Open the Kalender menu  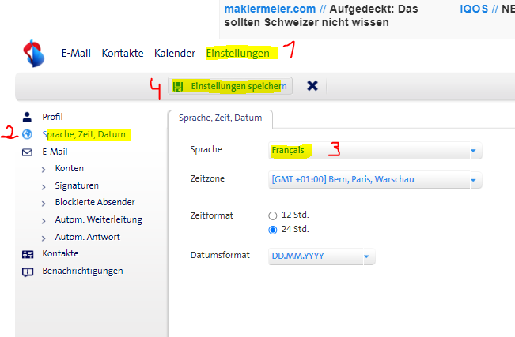(x=174, y=54)
